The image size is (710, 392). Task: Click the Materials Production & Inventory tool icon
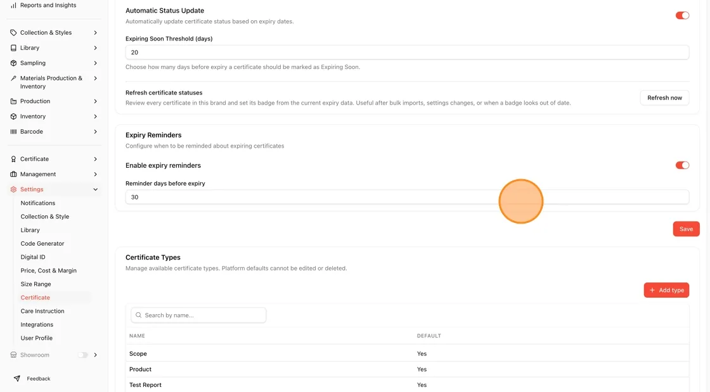(13, 79)
